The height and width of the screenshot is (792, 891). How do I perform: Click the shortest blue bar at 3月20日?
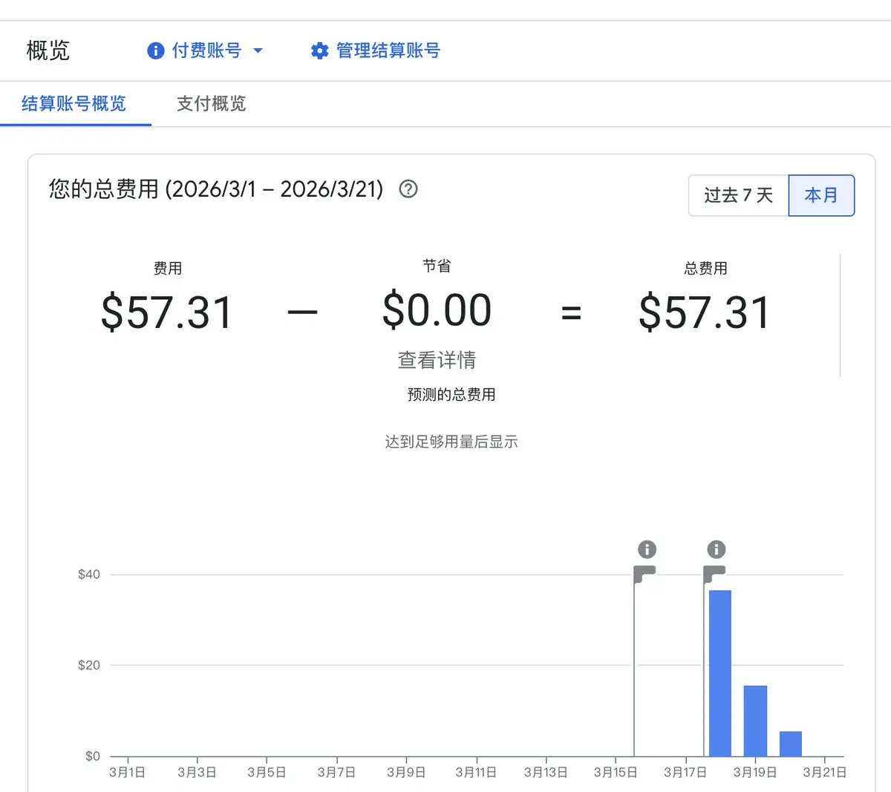[790, 744]
